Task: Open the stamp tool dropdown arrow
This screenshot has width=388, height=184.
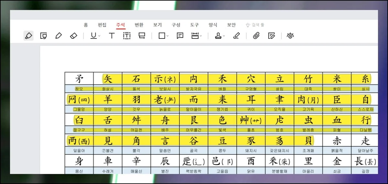Action: (224, 36)
